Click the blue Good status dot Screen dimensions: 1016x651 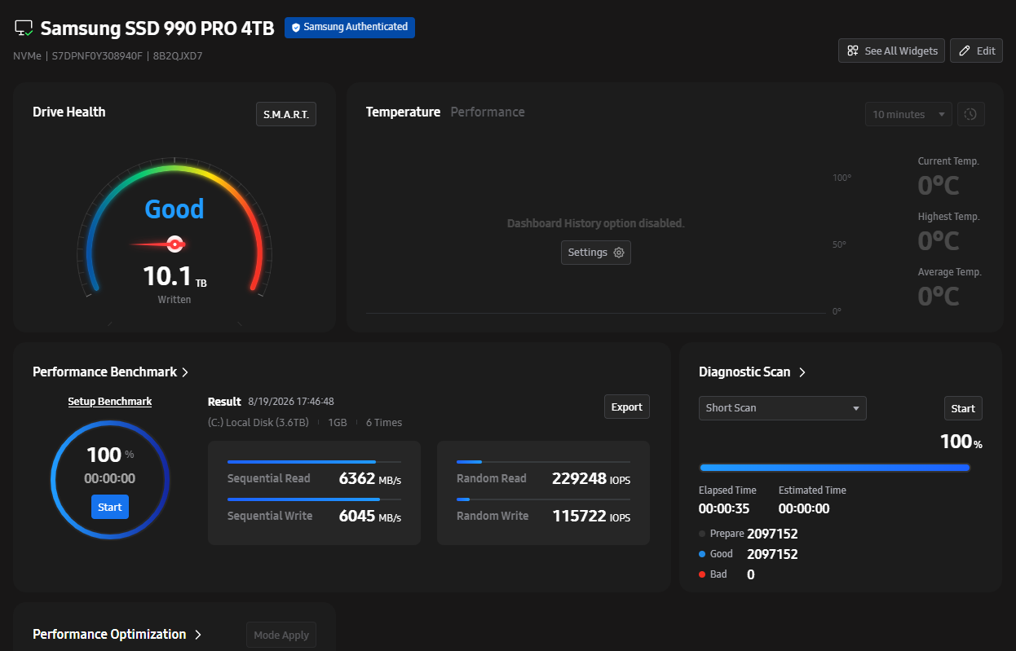coord(703,554)
